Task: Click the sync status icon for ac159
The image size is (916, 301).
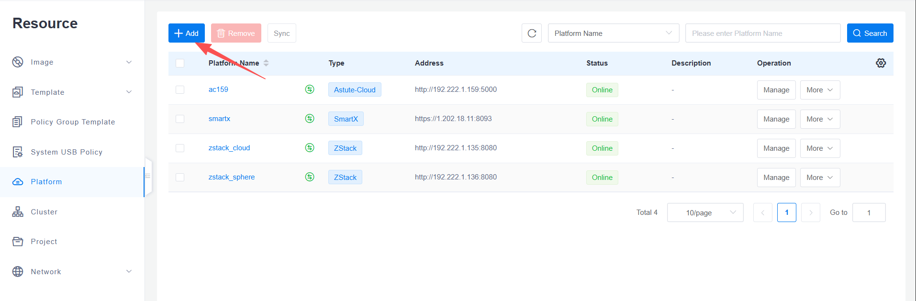Action: pos(310,89)
